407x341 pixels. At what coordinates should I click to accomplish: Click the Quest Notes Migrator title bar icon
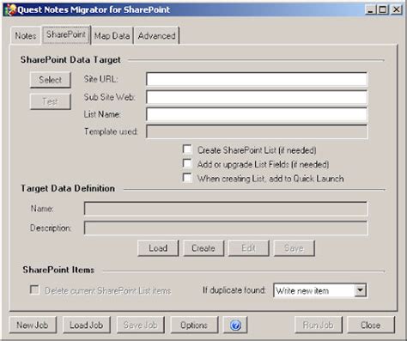click(10, 9)
